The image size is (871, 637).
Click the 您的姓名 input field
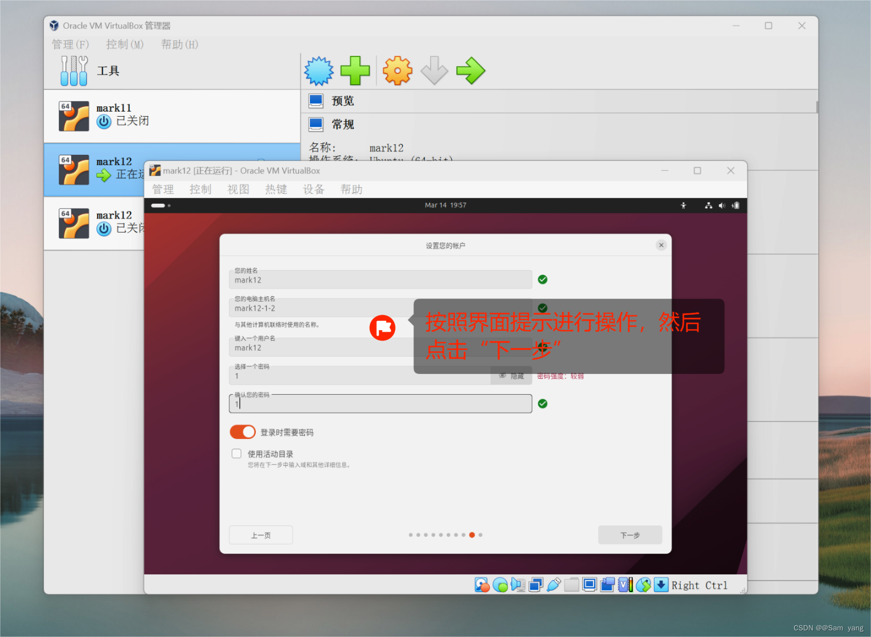[380, 279]
